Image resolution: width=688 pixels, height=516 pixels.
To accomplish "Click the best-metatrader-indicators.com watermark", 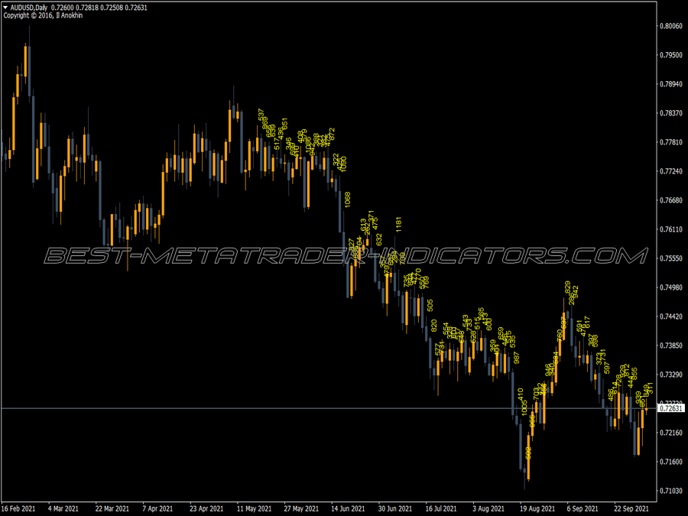I will (344, 256).
